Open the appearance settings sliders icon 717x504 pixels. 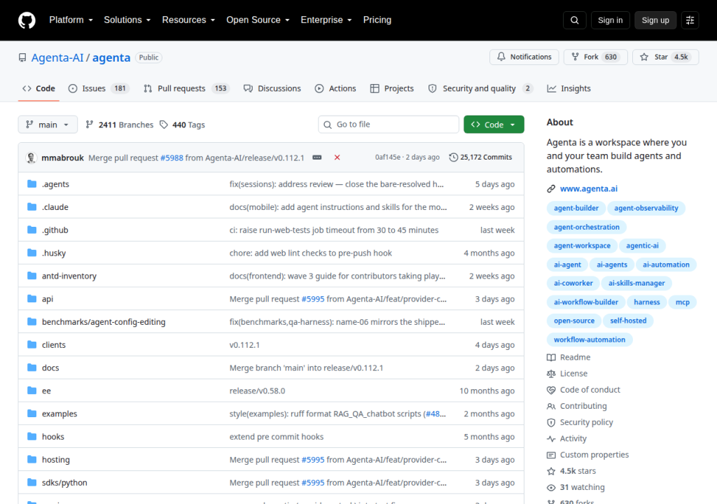pos(690,20)
